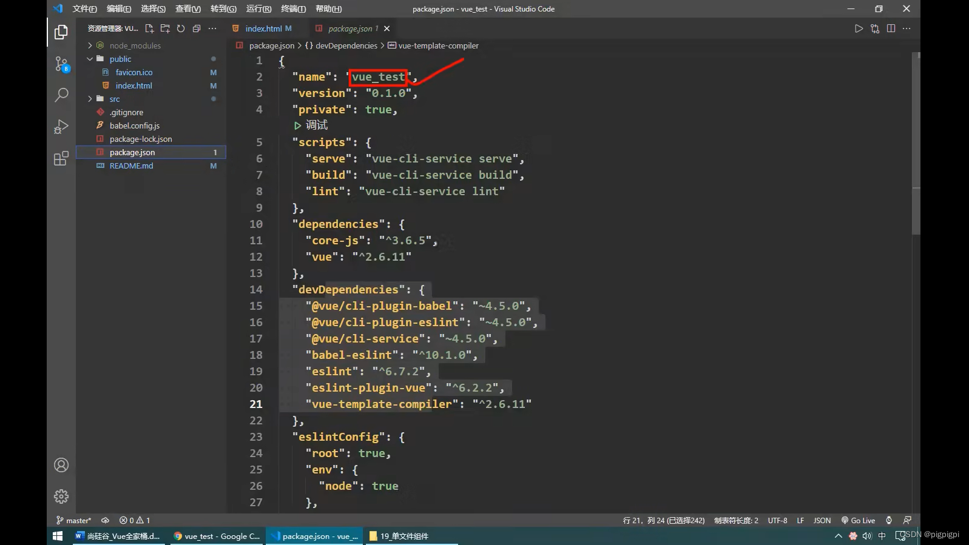This screenshot has height=545, width=969.
Task: Close the package.json editor tab
Action: pyautogui.click(x=387, y=28)
